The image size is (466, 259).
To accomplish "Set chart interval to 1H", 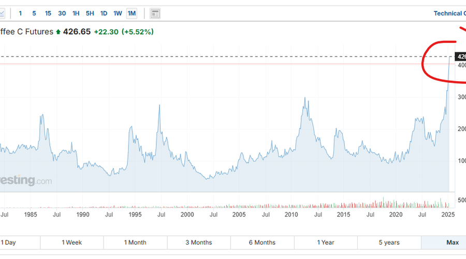I will click(76, 13).
